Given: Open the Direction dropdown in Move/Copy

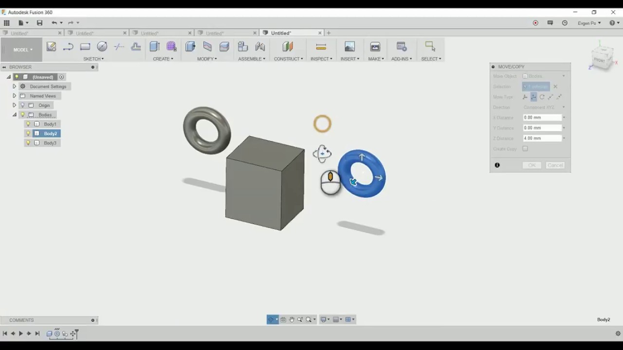Looking at the screenshot, I should 544,107.
